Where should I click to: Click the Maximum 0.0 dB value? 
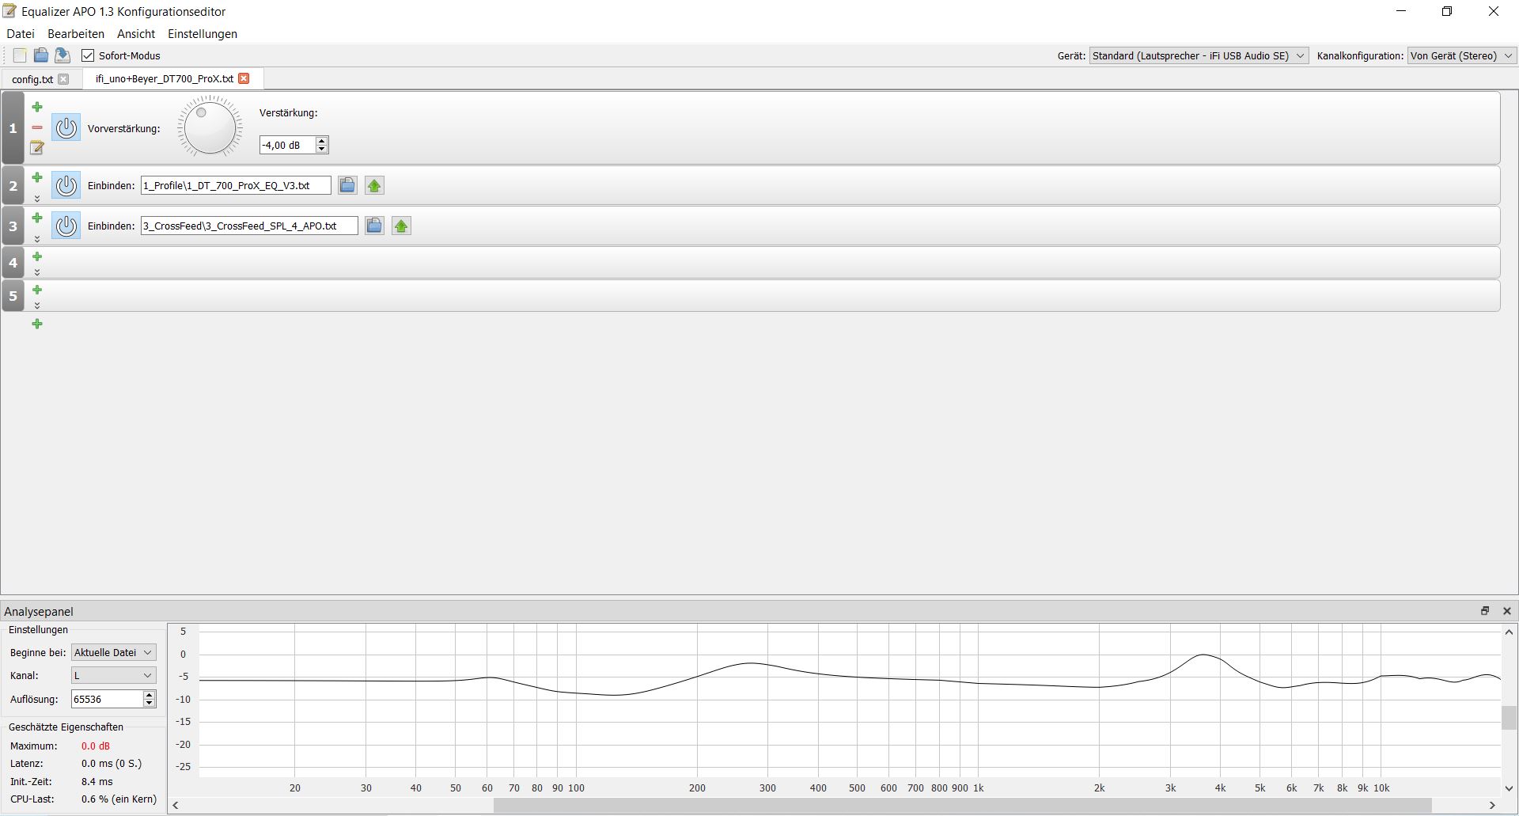point(96,746)
